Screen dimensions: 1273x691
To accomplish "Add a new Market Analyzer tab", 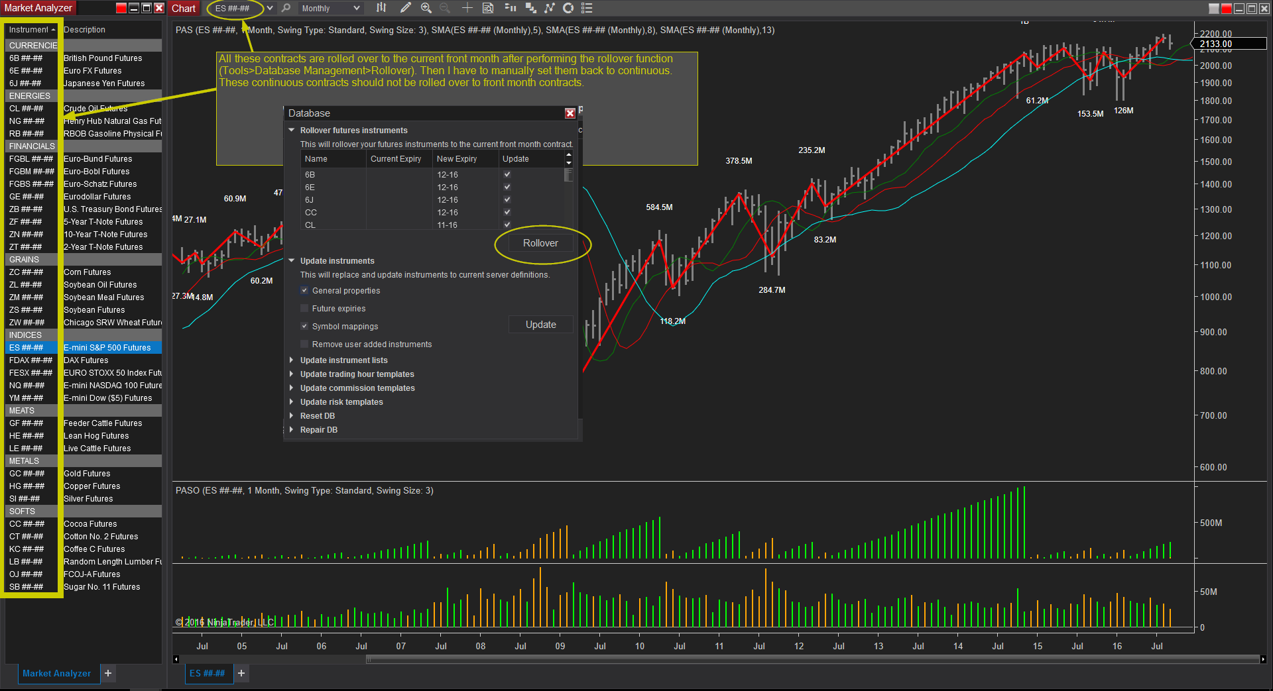I will click(108, 673).
